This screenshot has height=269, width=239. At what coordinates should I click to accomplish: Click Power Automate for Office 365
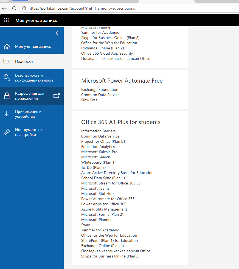point(108,199)
